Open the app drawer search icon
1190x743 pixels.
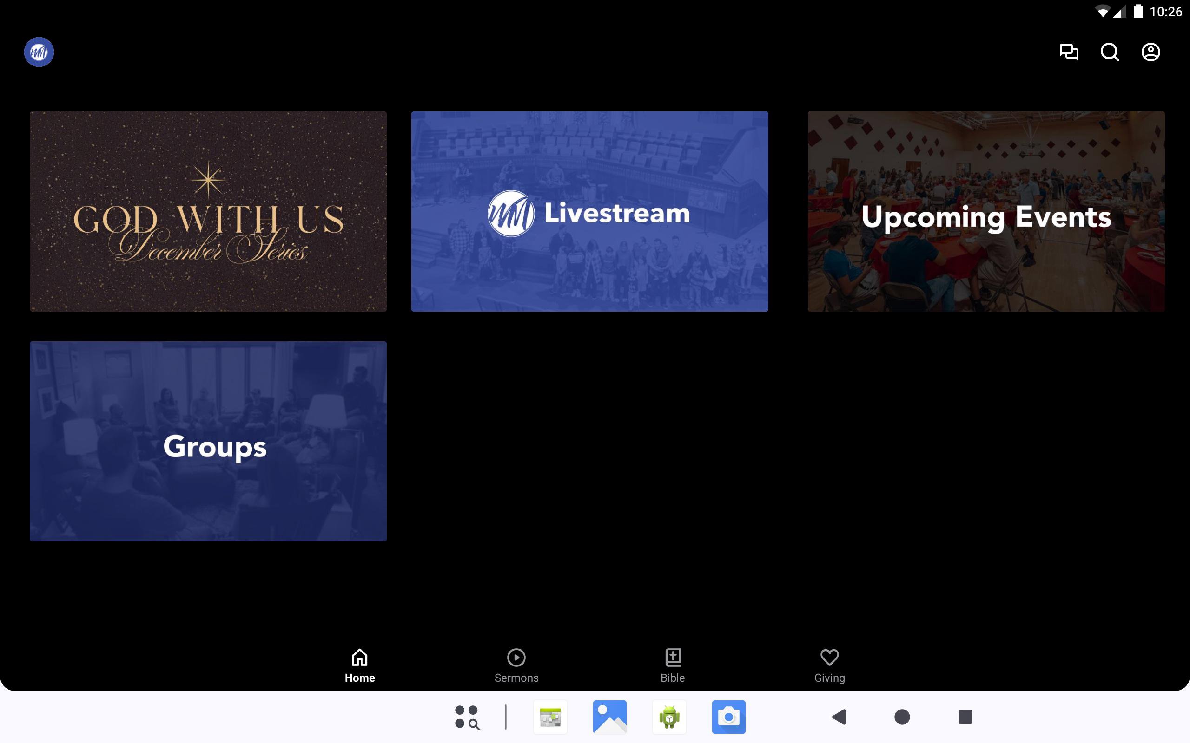tap(467, 717)
